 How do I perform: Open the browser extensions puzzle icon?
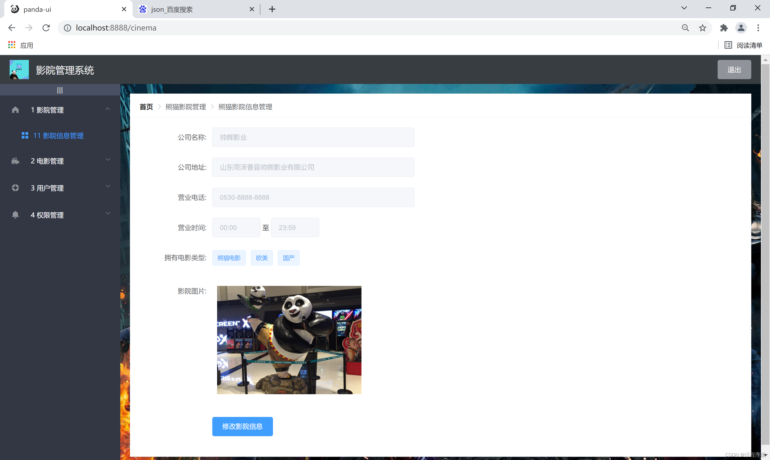click(x=724, y=28)
